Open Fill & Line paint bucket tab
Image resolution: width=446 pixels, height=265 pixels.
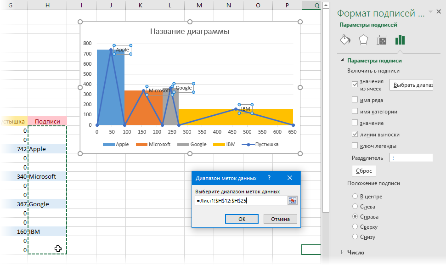345,40
